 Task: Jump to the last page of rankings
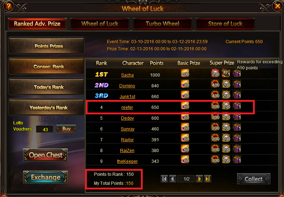pos(208,179)
